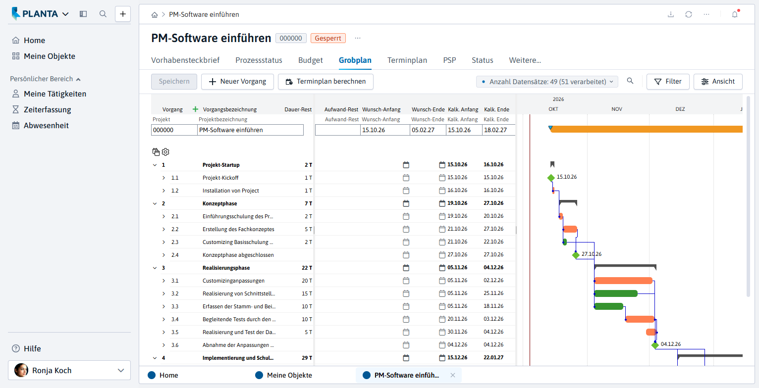Refresh the view with reload icon
759x388 pixels.
689,14
